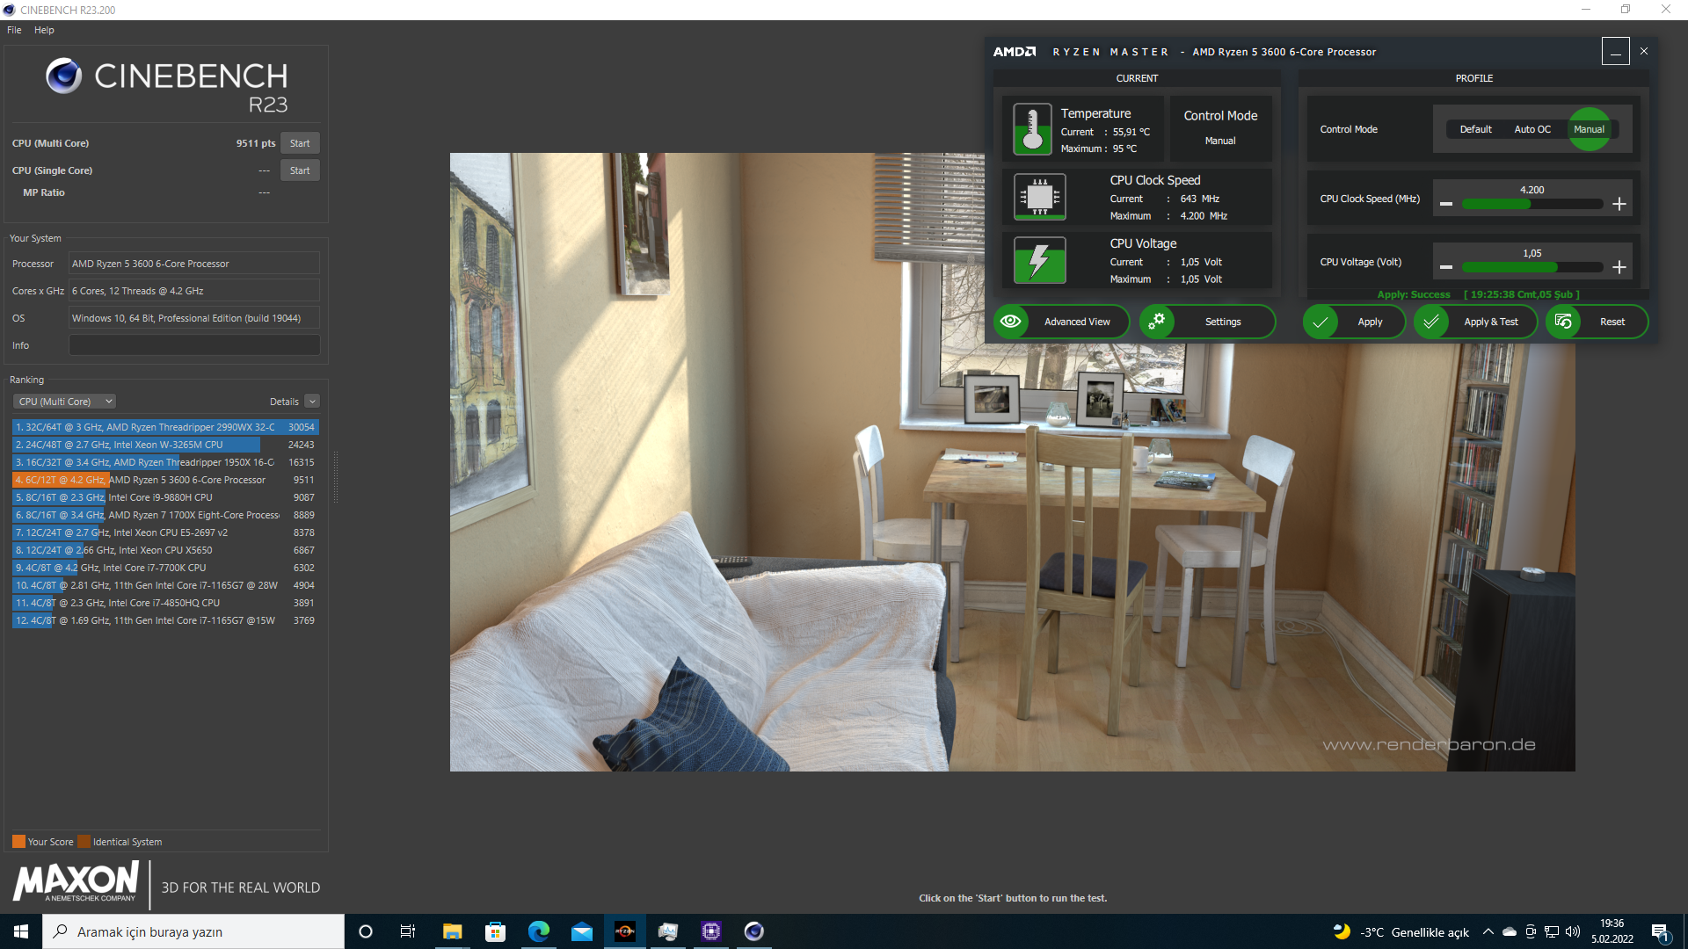Click Start button for CPU Multi Core
The width and height of the screenshot is (1688, 949).
pyautogui.click(x=299, y=141)
